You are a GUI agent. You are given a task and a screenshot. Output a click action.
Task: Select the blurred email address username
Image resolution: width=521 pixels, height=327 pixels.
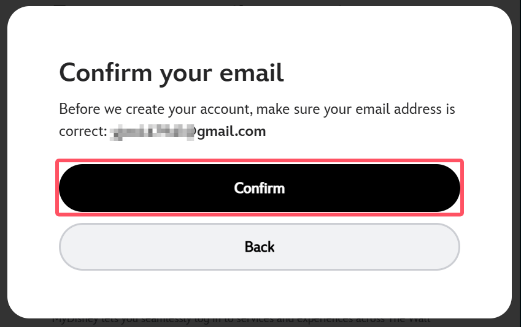(x=151, y=131)
